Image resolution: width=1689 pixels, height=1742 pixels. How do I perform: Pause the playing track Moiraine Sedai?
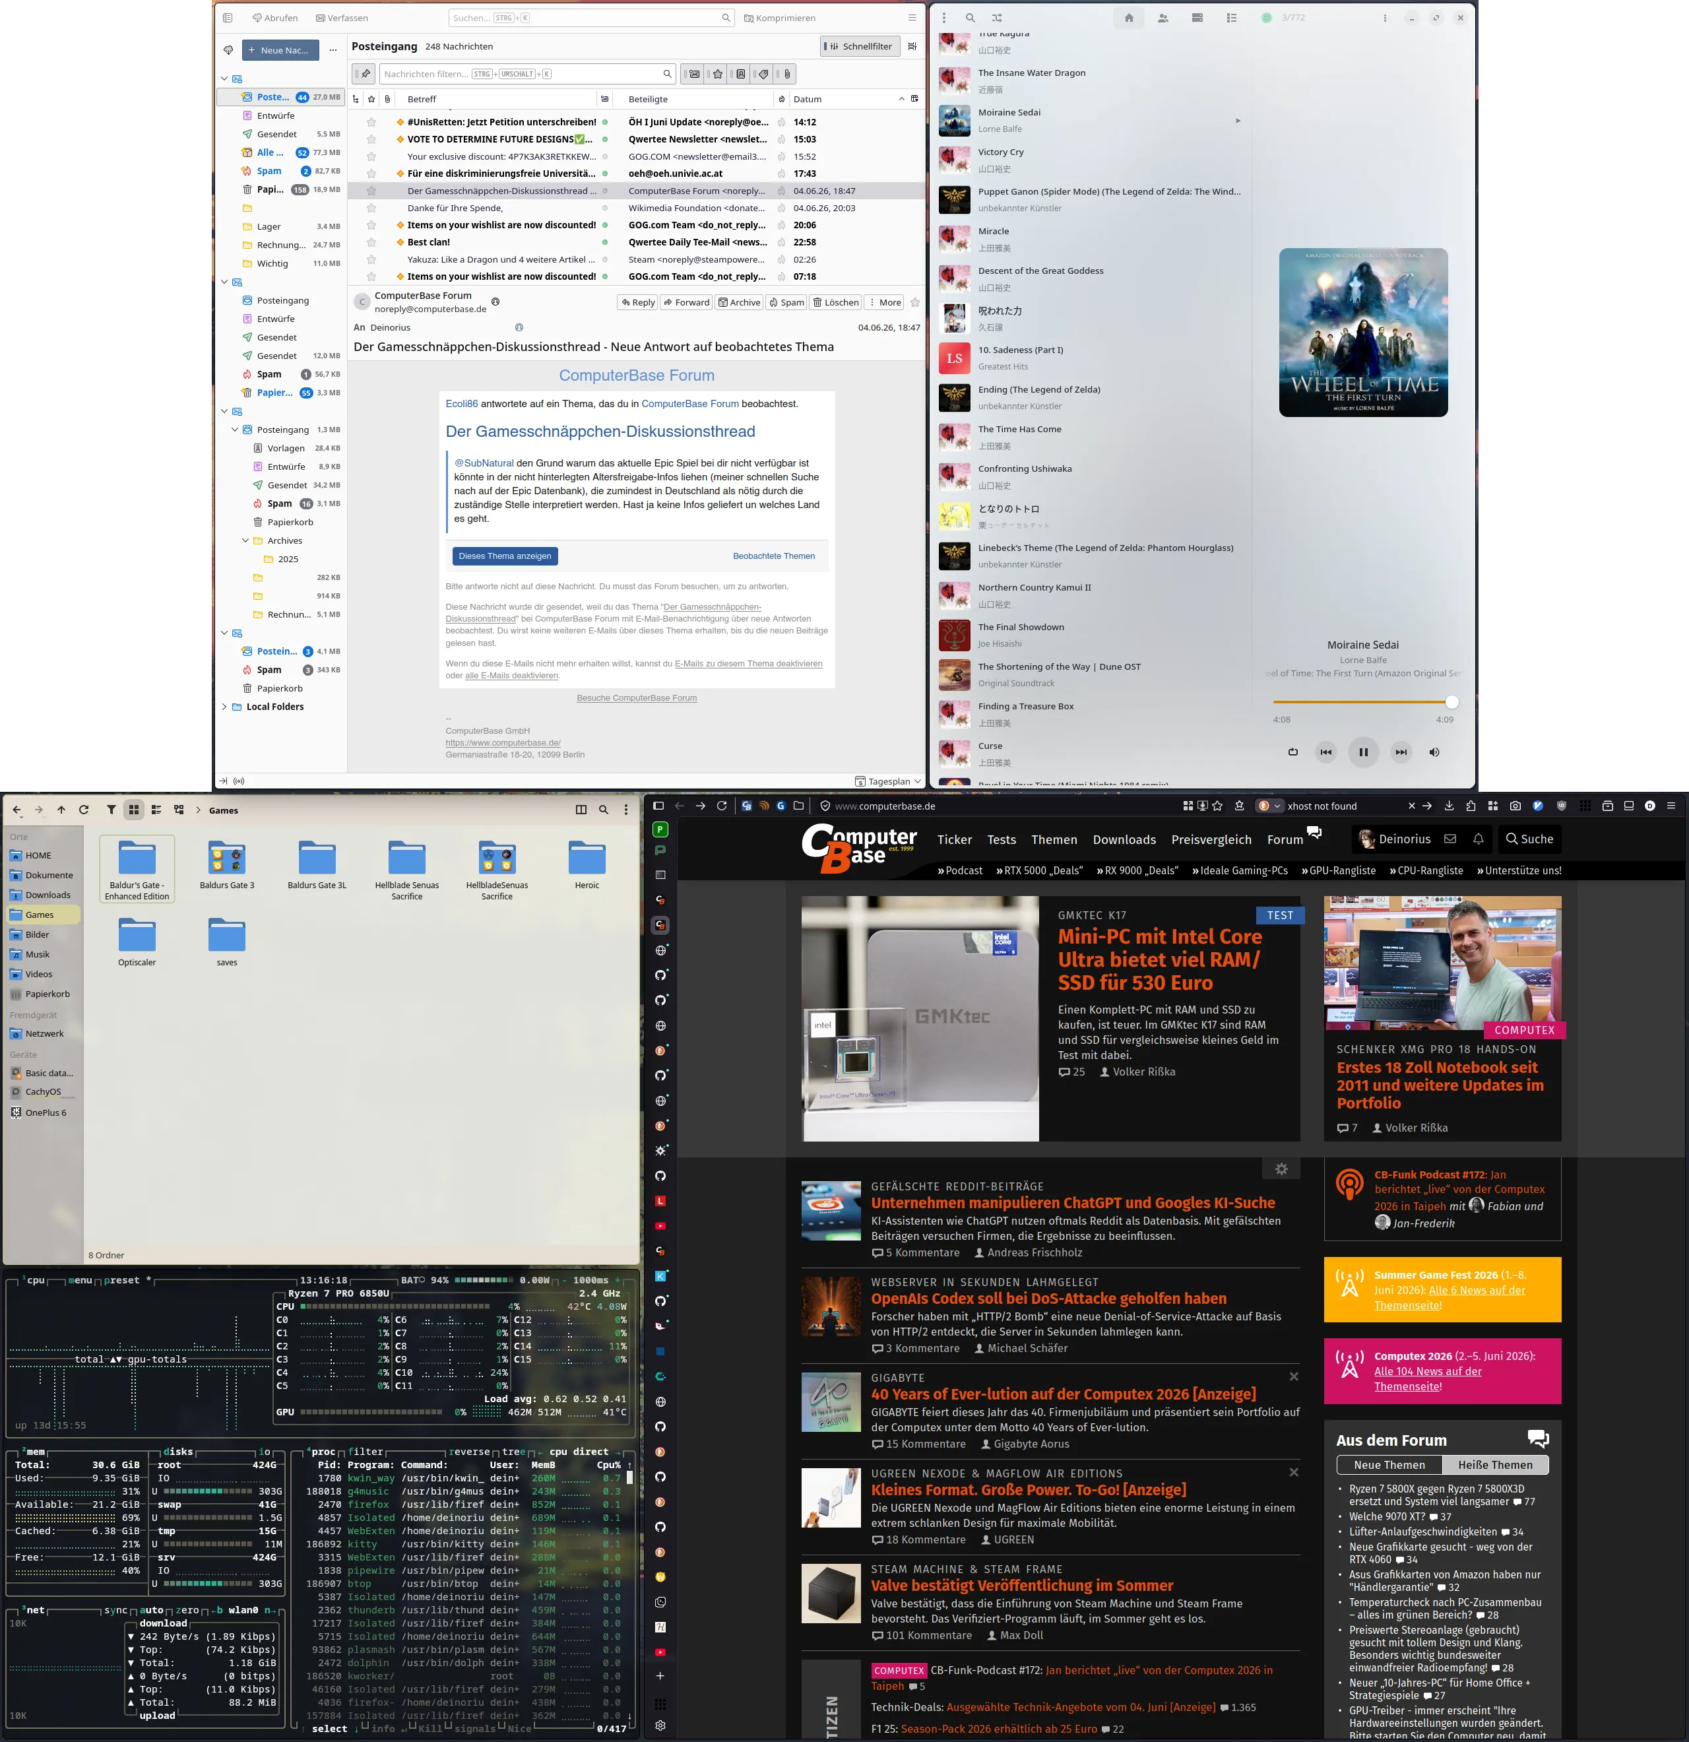click(x=1363, y=752)
